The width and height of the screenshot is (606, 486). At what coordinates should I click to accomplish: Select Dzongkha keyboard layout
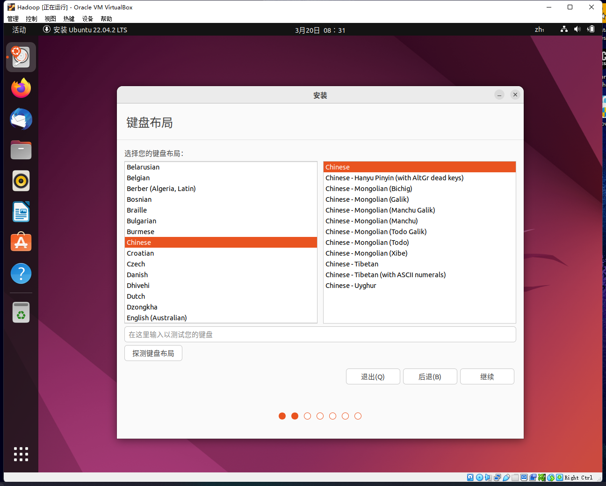221,307
